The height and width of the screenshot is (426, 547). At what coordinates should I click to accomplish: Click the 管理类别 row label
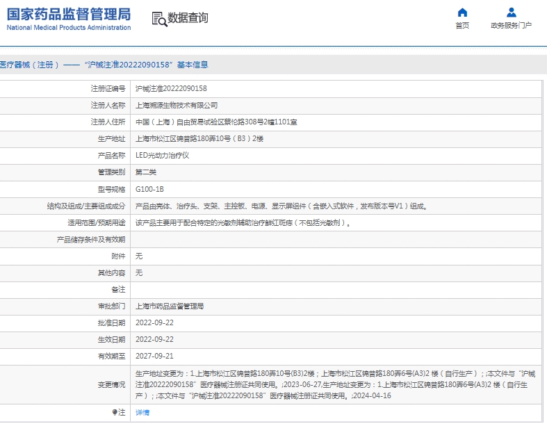[112, 172]
